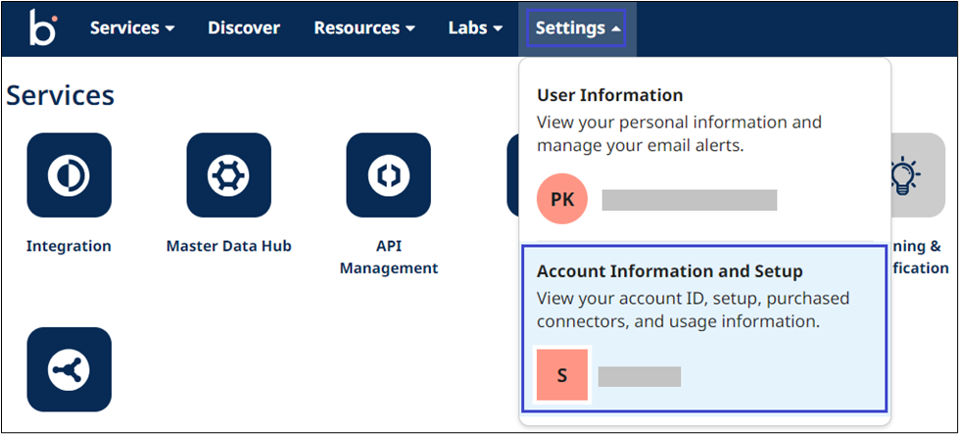959x434 pixels.
Task: Open the share-nodes service tile in second row
Action: click(69, 369)
